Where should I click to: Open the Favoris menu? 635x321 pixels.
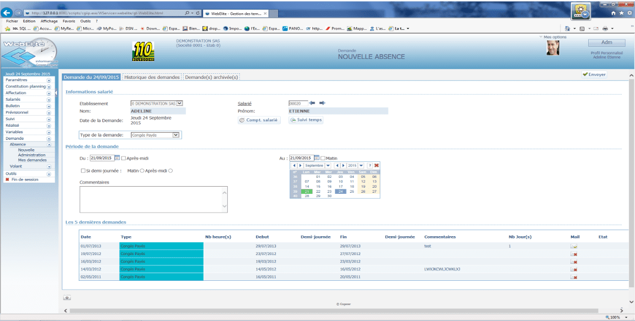[69, 21]
